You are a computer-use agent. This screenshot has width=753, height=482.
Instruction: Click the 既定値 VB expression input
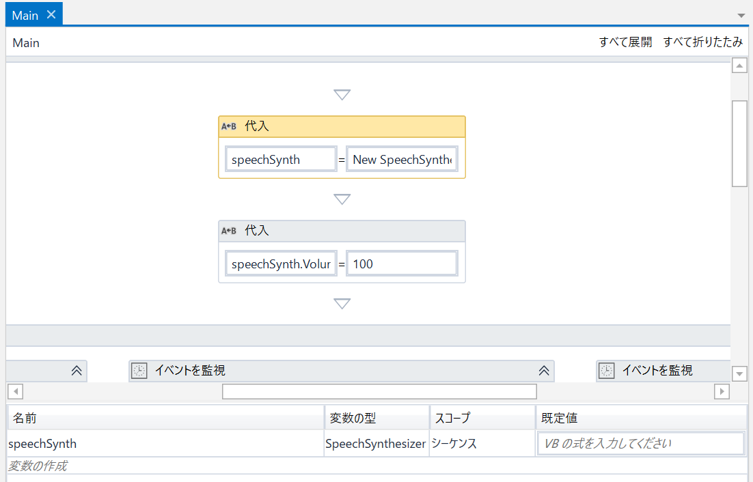641,444
